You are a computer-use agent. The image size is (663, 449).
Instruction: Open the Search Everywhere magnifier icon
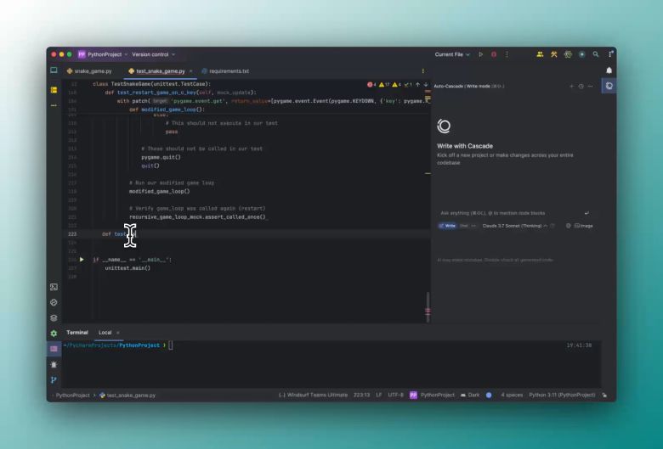(x=596, y=54)
